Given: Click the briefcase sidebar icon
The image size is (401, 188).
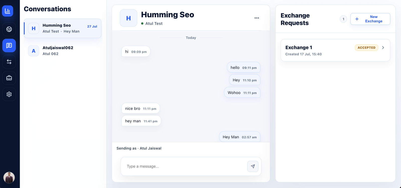Looking at the screenshot, I should coord(9,78).
